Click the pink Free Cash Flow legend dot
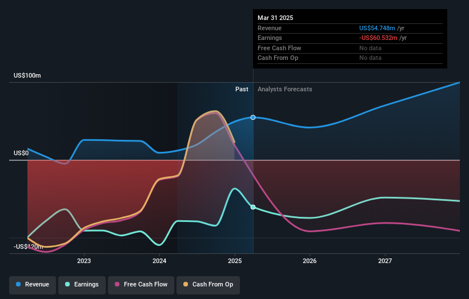 tap(117, 284)
